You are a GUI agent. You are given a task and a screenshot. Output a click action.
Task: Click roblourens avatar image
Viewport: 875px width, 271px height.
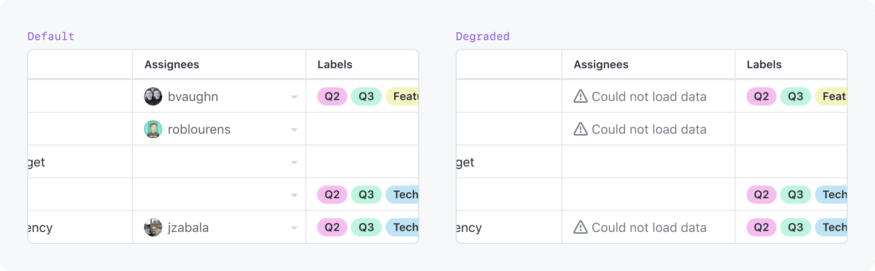pos(153,129)
